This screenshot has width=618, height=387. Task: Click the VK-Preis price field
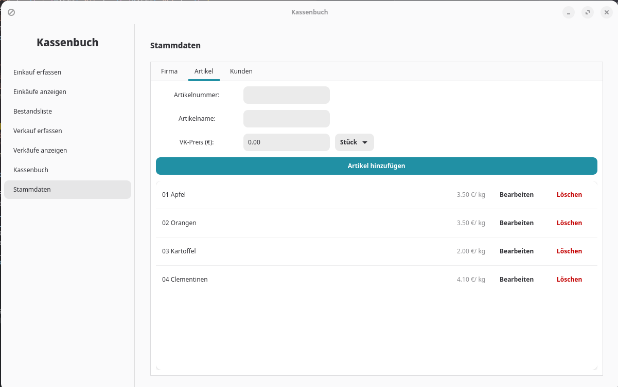click(286, 142)
